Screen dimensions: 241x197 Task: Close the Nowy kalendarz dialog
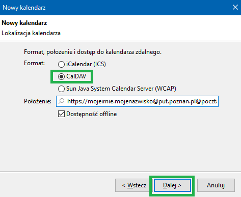235,7
